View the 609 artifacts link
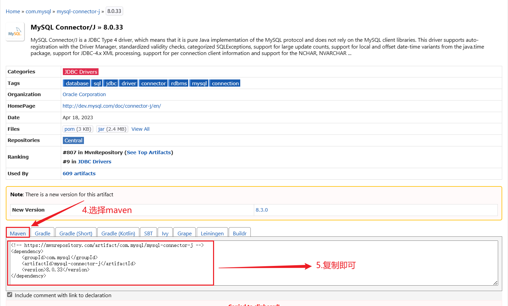Screen dimensions: 508x306 coord(79,174)
